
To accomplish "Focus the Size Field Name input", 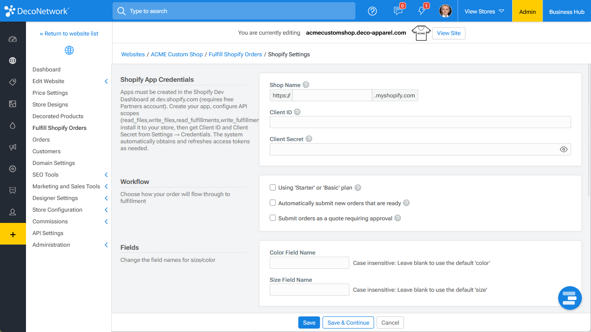I will coord(309,290).
